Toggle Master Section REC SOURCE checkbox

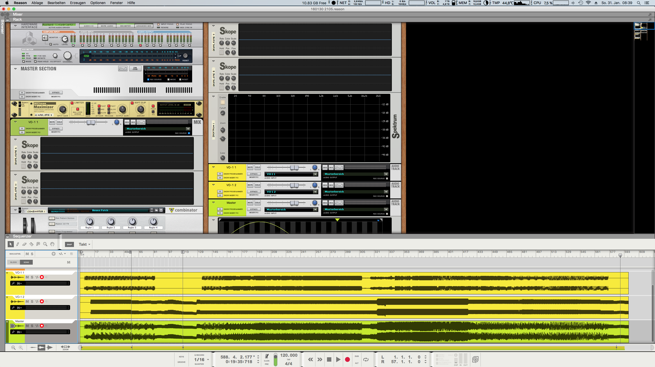148,80
